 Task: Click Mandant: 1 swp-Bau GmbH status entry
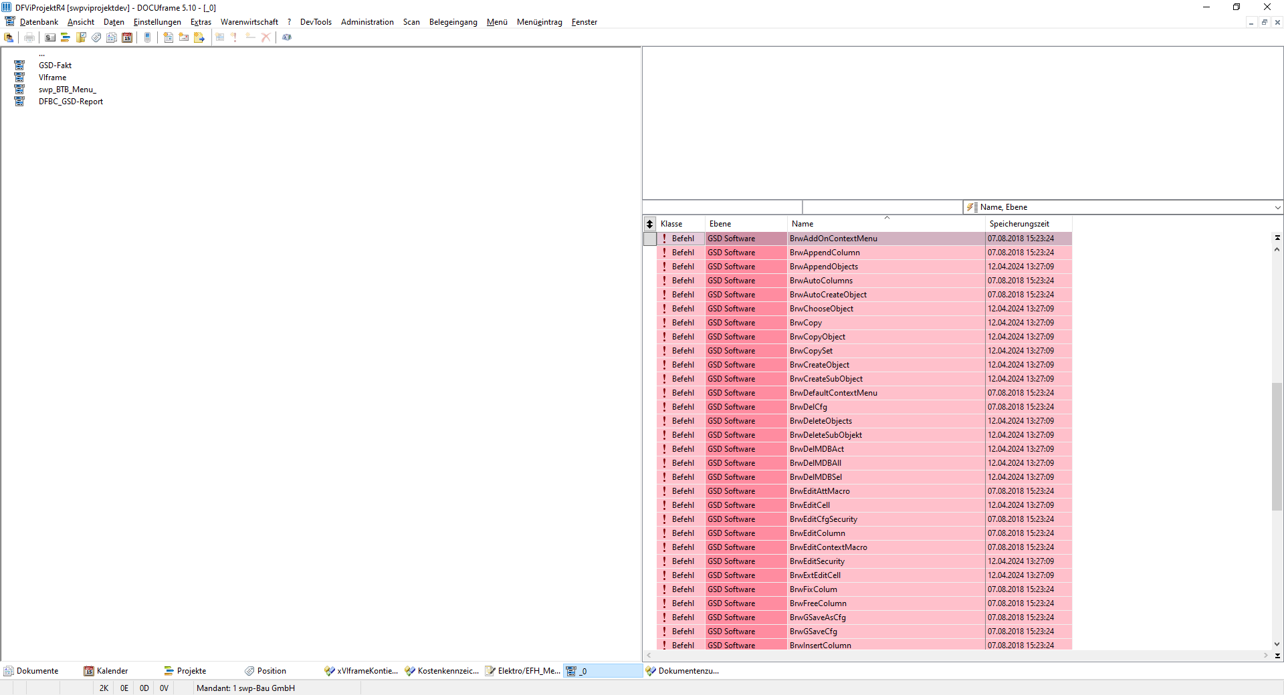[x=245, y=688]
